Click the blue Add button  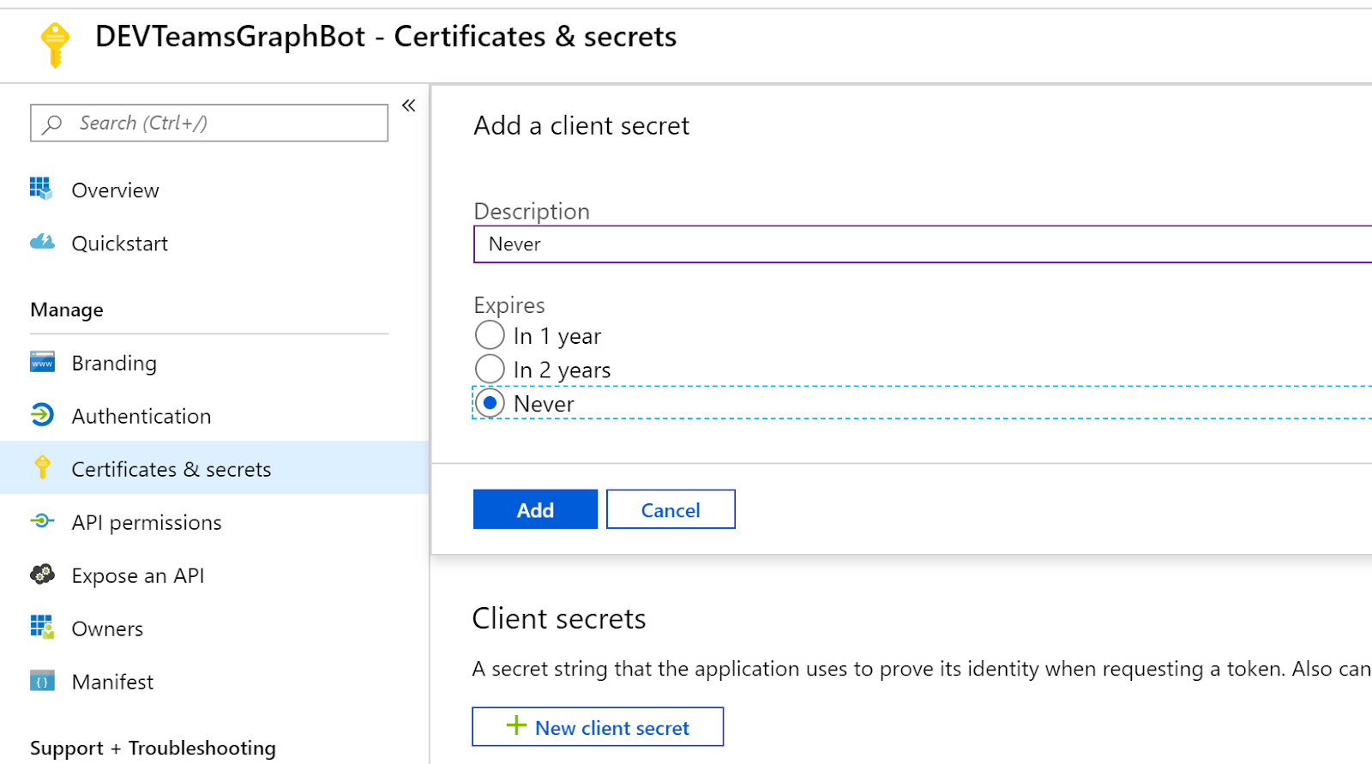535,509
